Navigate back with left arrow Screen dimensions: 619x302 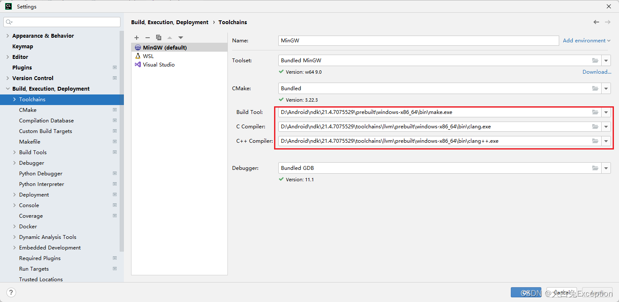(597, 22)
